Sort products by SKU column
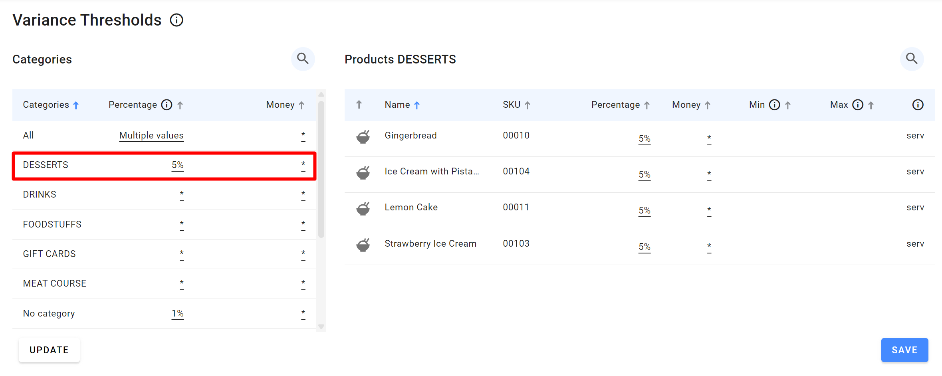Viewport: 942px width, 376px height. point(527,105)
